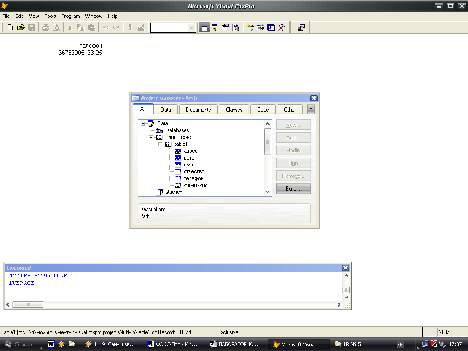This screenshot has height=351, width=468.
Task: Collapse the table1 node
Action: tap(160, 144)
